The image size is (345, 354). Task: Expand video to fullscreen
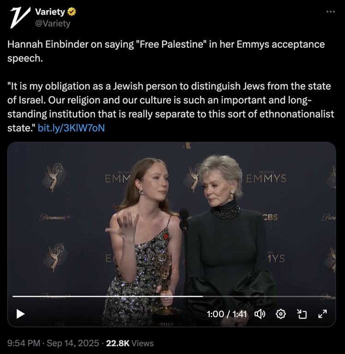tap(323, 314)
